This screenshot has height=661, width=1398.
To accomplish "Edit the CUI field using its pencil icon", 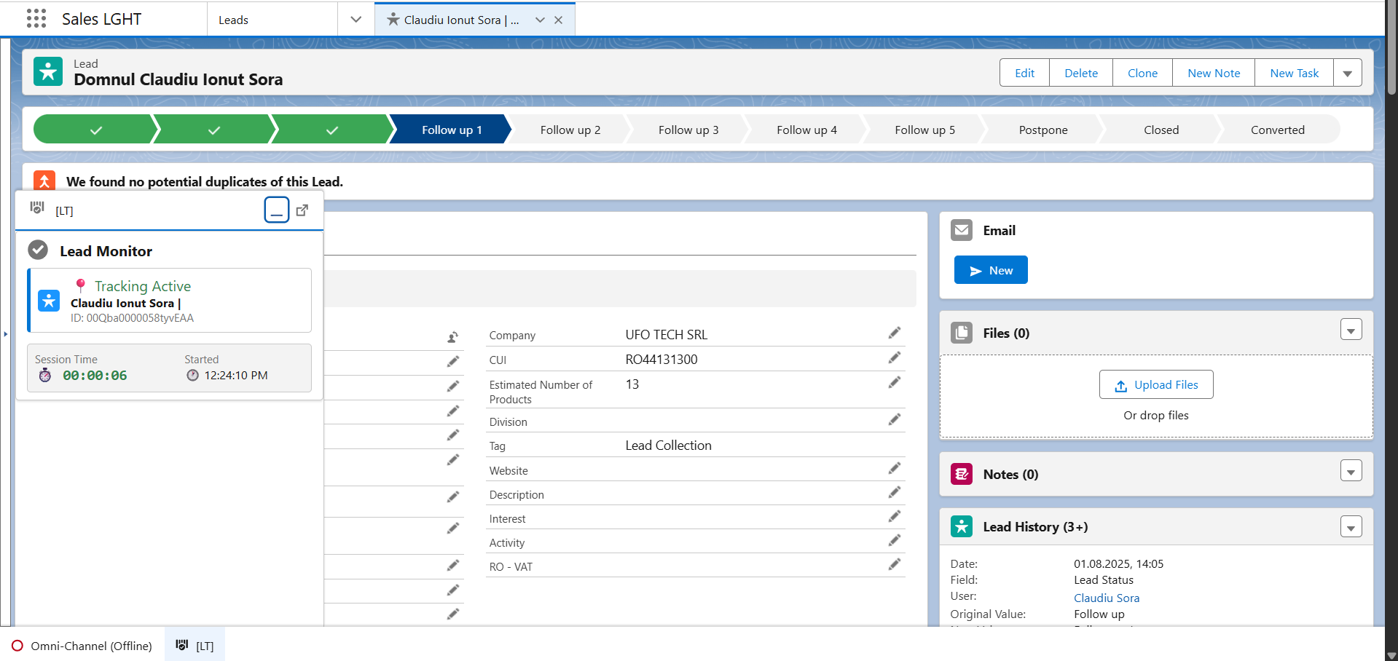I will [894, 357].
